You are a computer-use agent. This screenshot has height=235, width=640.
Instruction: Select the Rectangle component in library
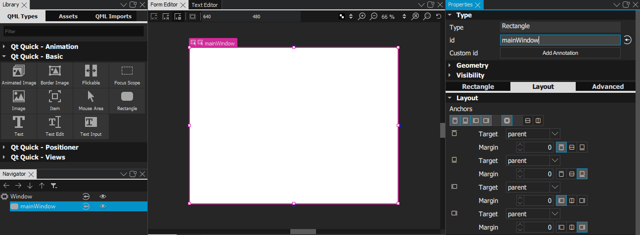click(x=127, y=101)
